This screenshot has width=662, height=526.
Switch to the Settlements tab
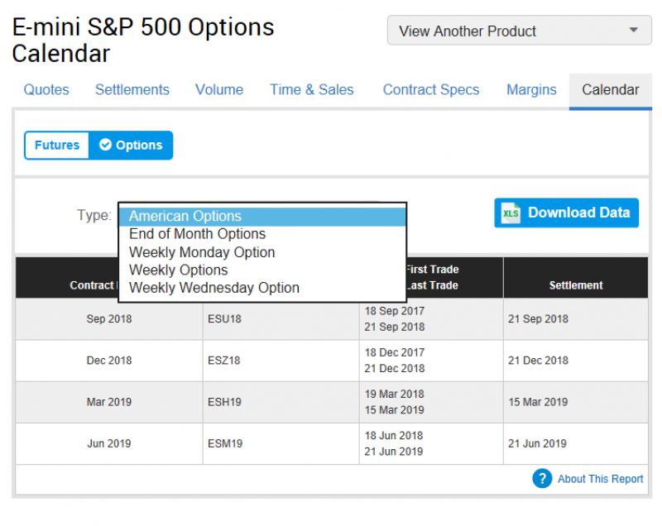[132, 90]
